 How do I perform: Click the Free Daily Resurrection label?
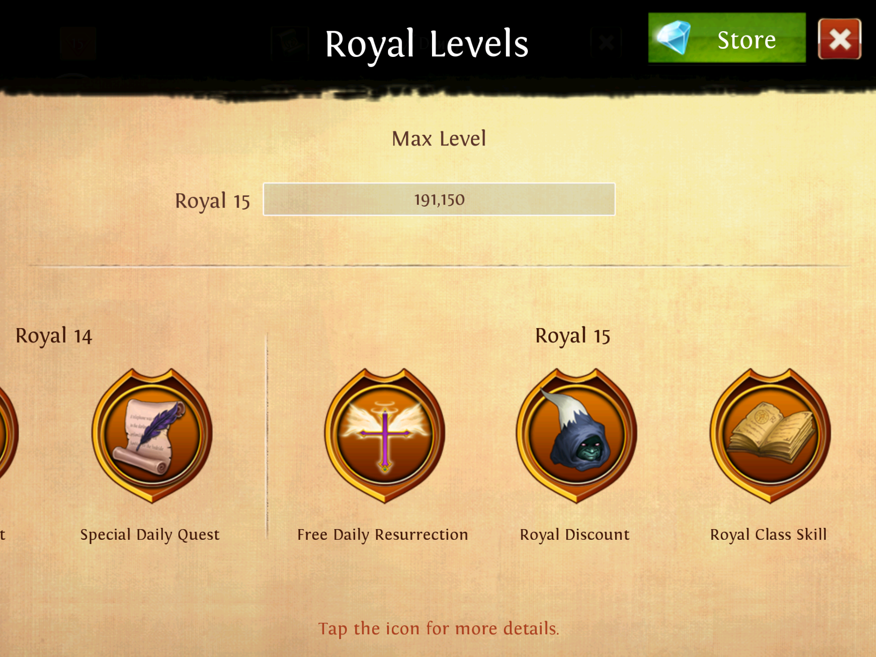383,535
